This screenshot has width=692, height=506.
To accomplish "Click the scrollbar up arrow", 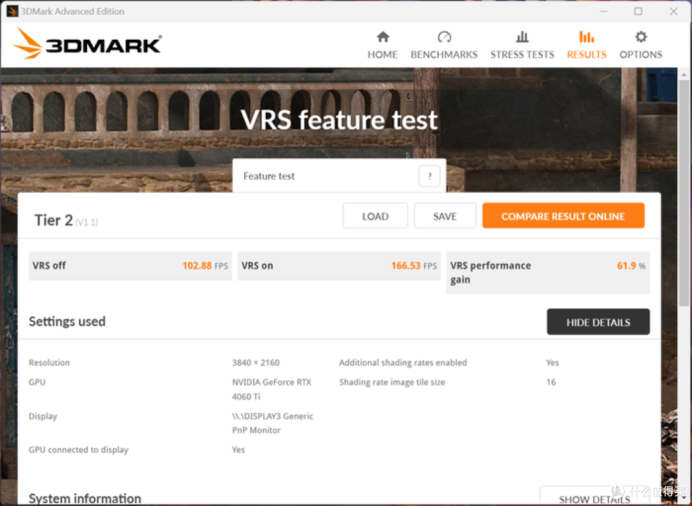I will click(x=684, y=74).
